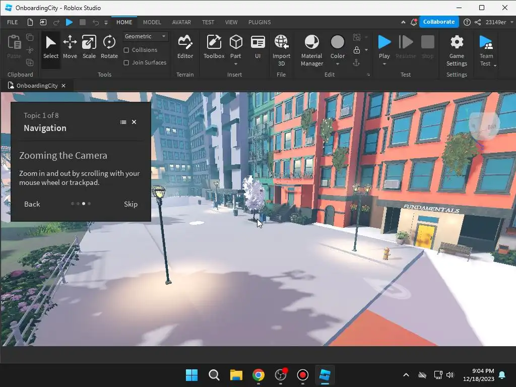Viewport: 516px width, 387px height.
Task: Open the Help question mark icon
Action: (x=467, y=22)
